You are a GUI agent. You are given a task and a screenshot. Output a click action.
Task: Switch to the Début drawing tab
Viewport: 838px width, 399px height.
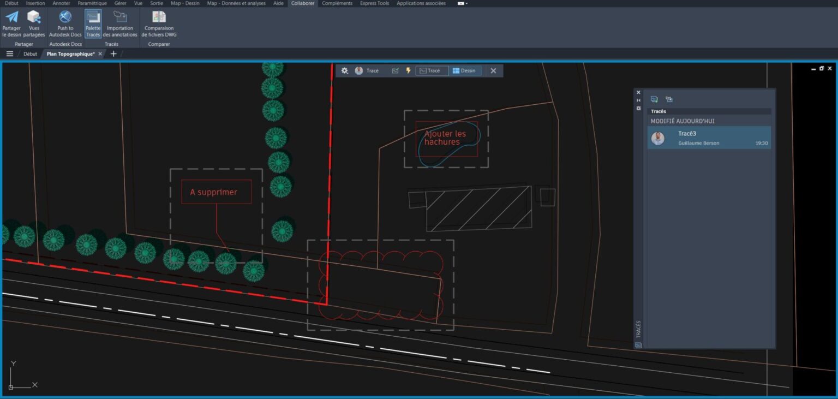click(30, 53)
